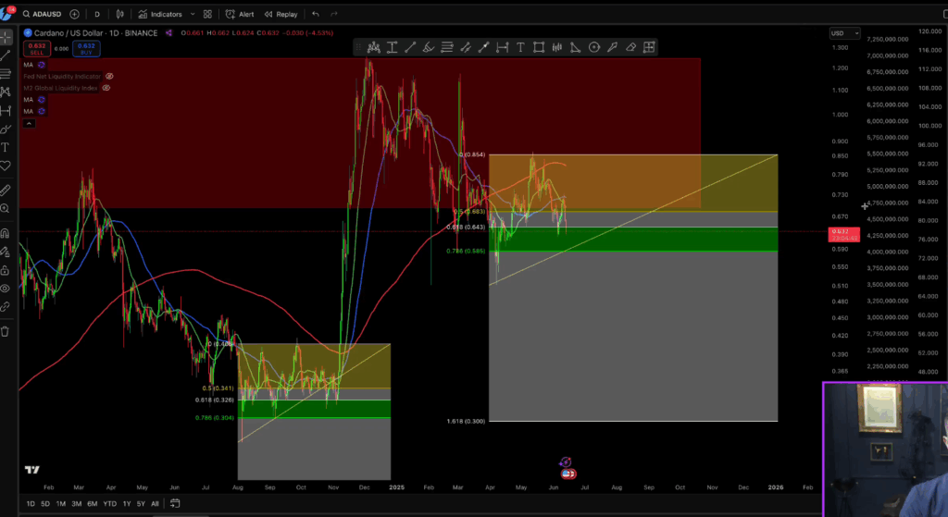
Task: Collapse the indicator legend chevron
Action: click(29, 123)
